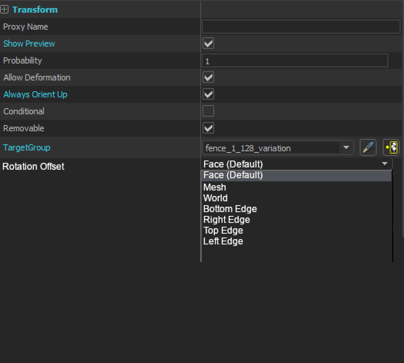Open the fence_1_128_variation TargetGroup dropdown
Image resolution: width=404 pixels, height=363 pixels.
pos(346,147)
